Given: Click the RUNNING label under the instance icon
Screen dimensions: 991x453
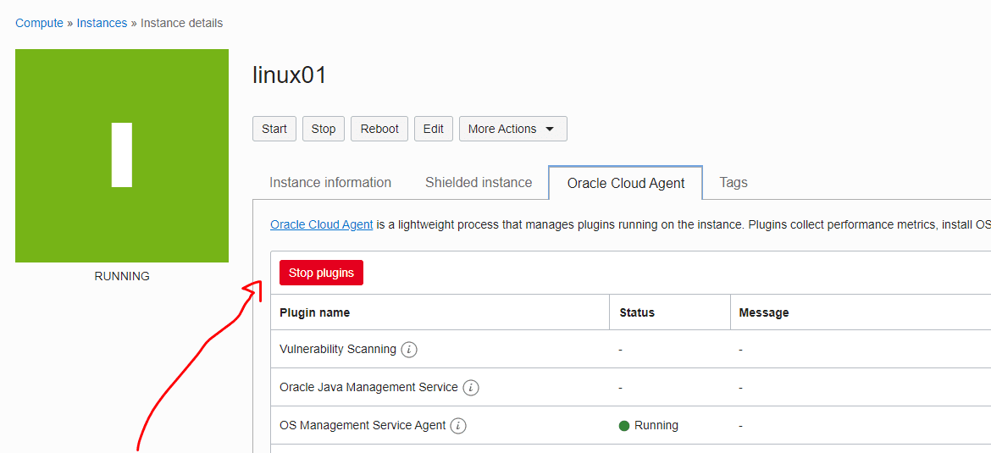Looking at the screenshot, I should pyautogui.click(x=122, y=277).
